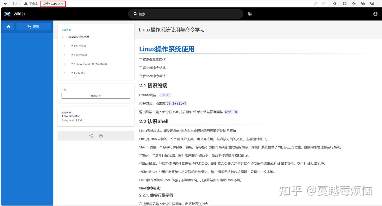Open the tags browser in Wiki.js header
Image resolution: width=382 pixels, height=206 pixels.
tap(249, 14)
